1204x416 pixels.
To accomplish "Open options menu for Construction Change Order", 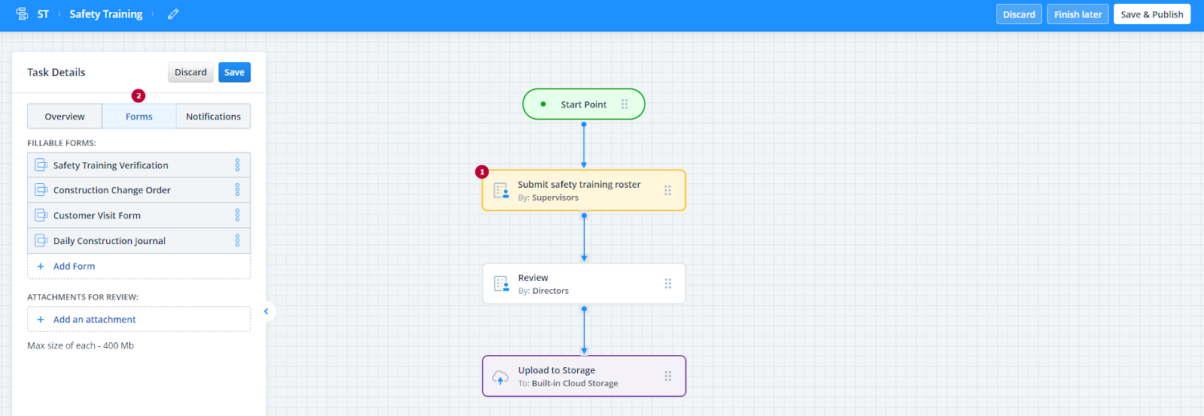I will (x=237, y=190).
